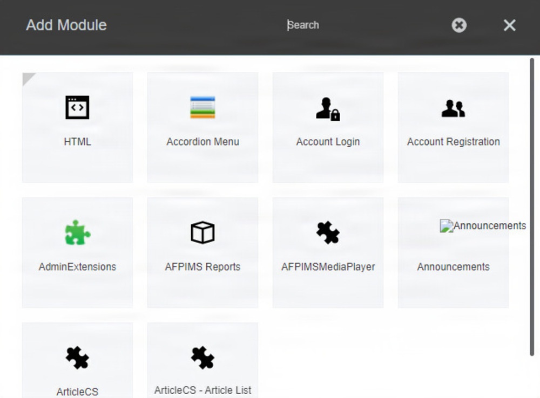Click the Add Module title text
The width and height of the screenshot is (540, 398).
click(x=66, y=25)
